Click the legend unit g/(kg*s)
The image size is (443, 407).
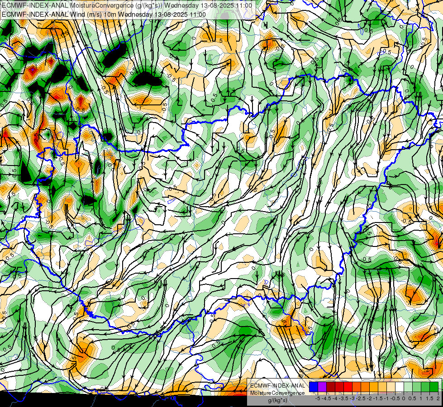coord(277,400)
